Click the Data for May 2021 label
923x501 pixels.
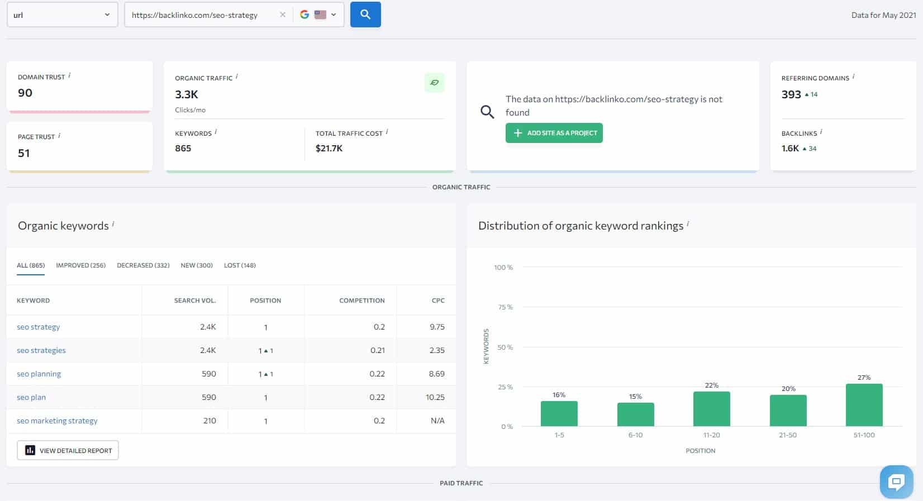coord(883,15)
